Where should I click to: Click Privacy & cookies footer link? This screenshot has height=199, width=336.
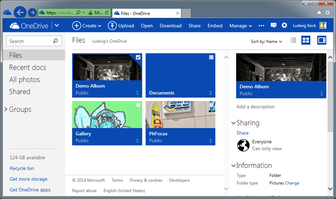pos(146,180)
